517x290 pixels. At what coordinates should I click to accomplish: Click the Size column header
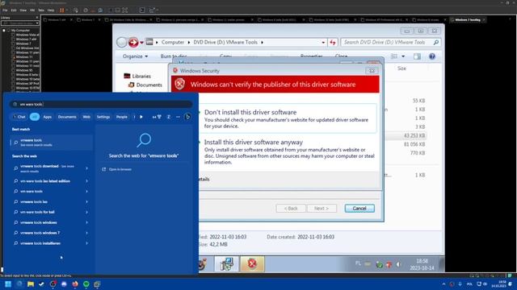pyautogui.click(x=401, y=68)
